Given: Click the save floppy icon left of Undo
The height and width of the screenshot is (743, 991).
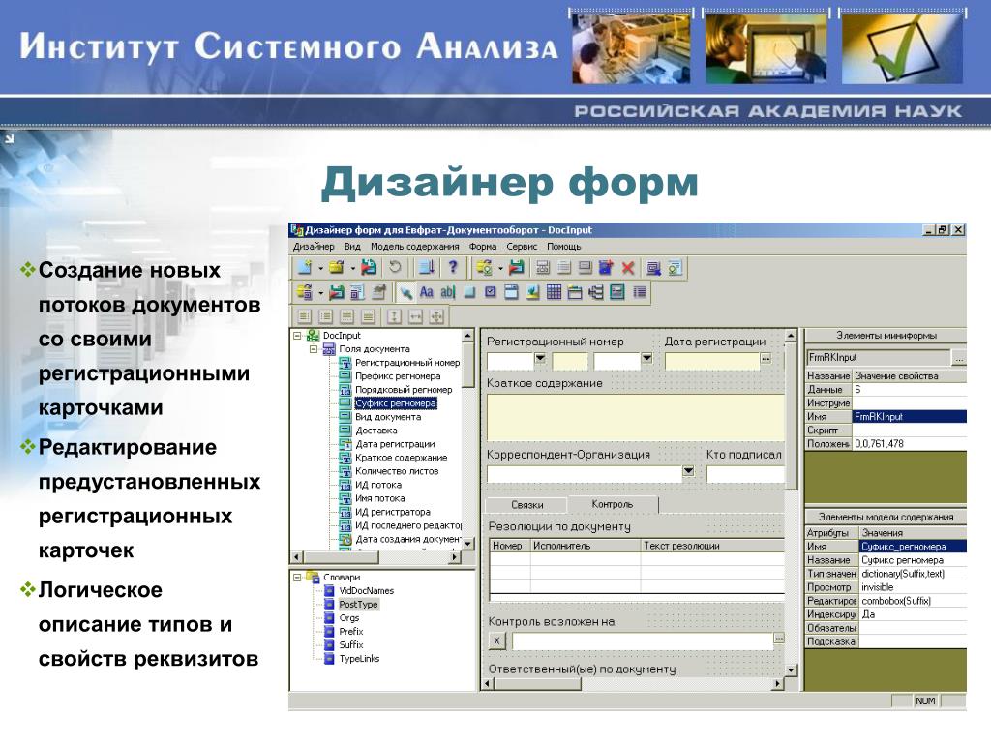Looking at the screenshot, I should click(x=369, y=267).
